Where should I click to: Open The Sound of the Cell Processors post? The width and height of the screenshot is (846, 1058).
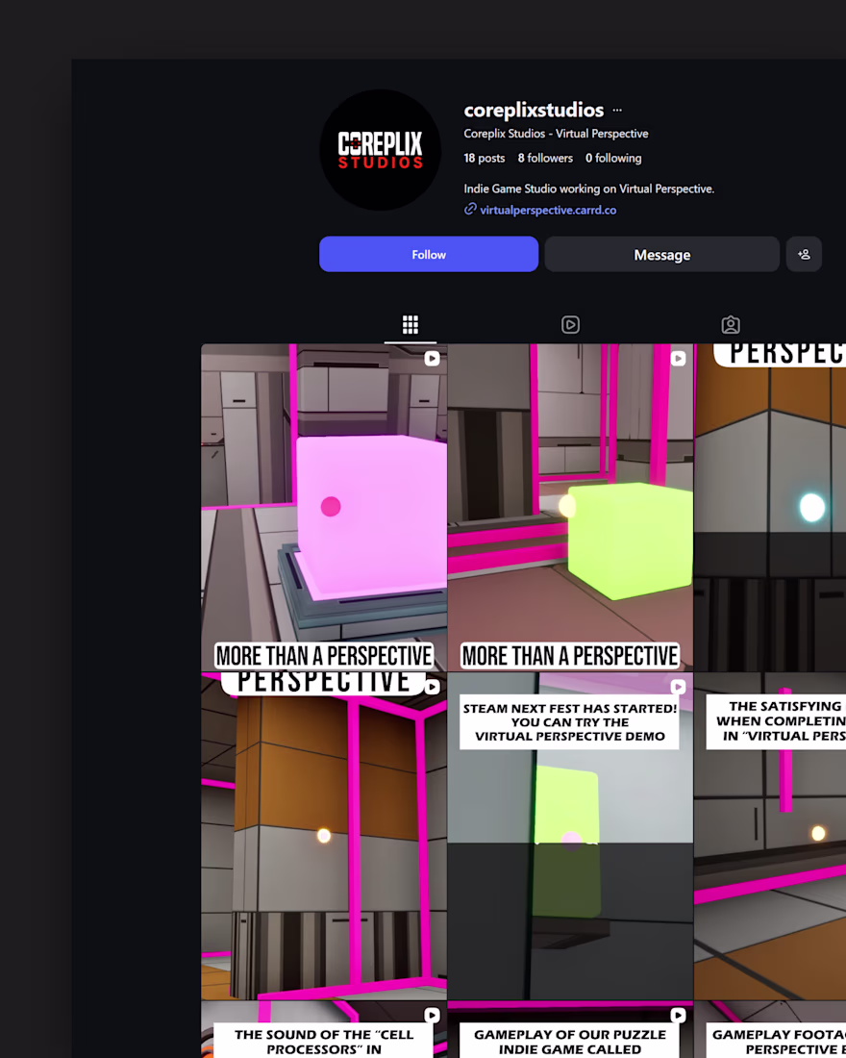324,1030
